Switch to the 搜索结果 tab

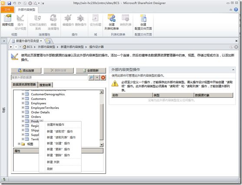(x=45, y=85)
